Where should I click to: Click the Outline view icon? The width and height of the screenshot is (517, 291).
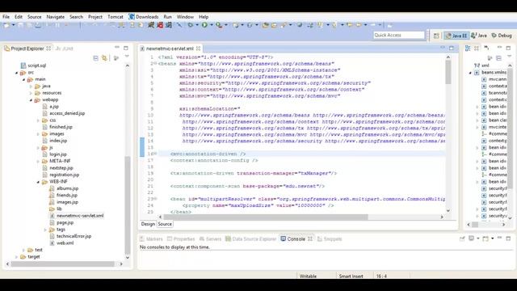(x=468, y=48)
